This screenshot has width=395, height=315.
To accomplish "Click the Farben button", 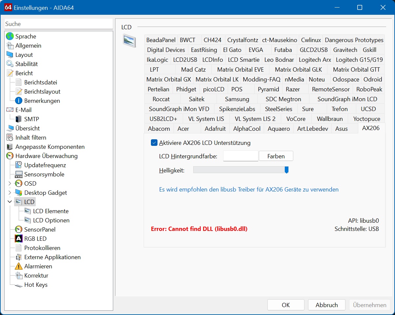I will [276, 156].
